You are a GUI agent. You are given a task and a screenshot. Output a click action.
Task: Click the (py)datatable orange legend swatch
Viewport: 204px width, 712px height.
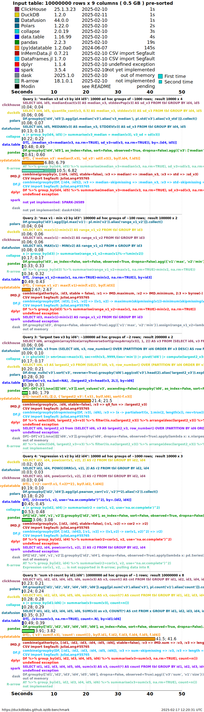click(x=17, y=48)
